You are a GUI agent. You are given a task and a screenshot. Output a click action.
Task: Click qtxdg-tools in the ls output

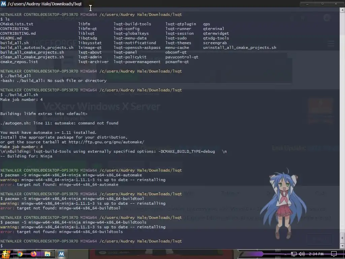[x=216, y=38]
